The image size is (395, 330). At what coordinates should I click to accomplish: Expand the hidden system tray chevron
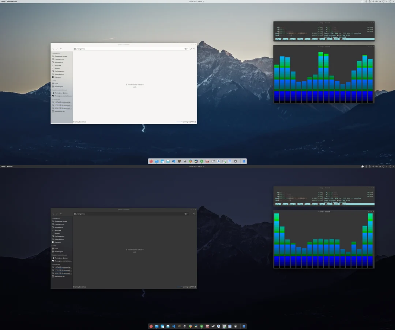[393, 1]
